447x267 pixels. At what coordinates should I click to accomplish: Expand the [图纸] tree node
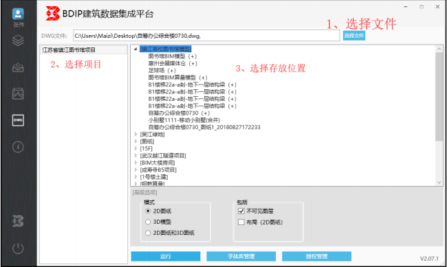click(x=135, y=141)
